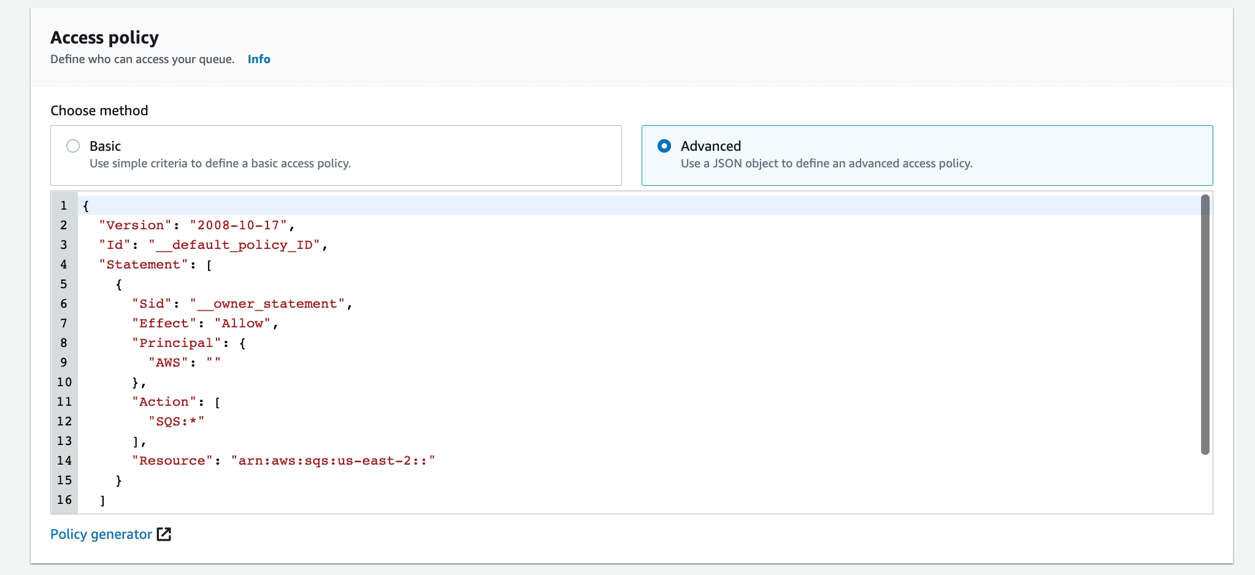Select the Advanced method radio button
Screen dimensions: 1255x575
pos(664,146)
